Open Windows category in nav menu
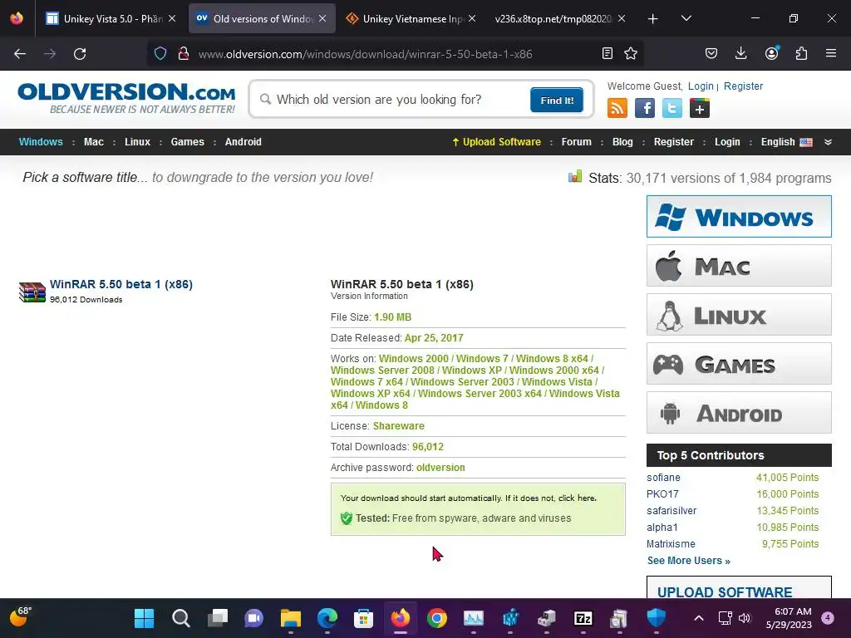Screen dimensions: 851x638 click(x=41, y=142)
